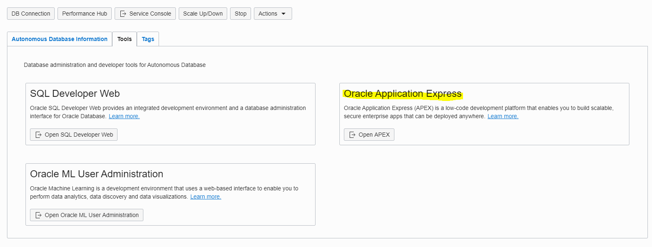This screenshot has width=652, height=247.
Task: Follow SQL Developer Web Learn more link
Action: click(124, 116)
